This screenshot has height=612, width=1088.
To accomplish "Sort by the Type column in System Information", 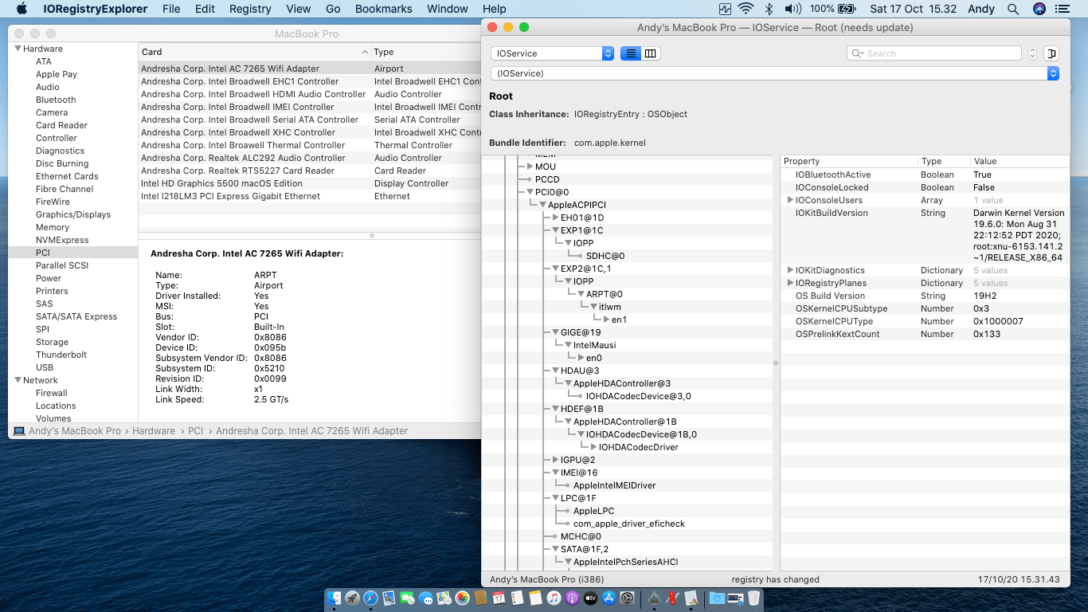I will point(426,52).
